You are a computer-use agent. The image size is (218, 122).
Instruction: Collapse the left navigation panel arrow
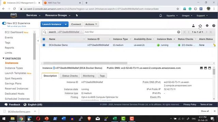pyautogui.click(x=38, y=41)
